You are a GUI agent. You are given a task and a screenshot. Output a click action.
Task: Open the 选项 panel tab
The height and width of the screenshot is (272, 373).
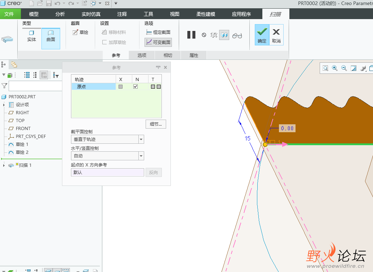click(x=142, y=55)
